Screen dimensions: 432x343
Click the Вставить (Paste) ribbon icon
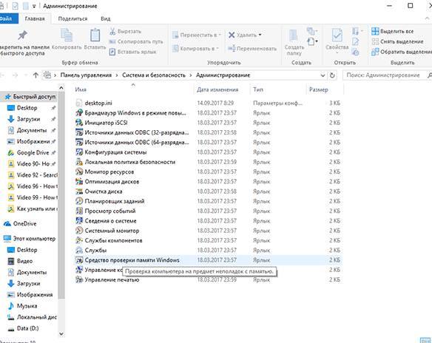95,35
